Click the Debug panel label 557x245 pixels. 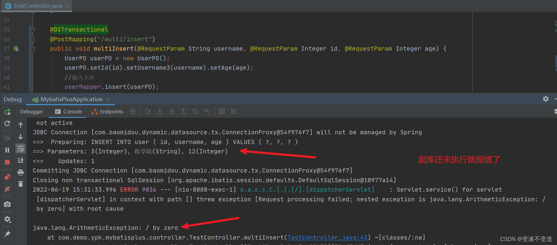tap(13, 99)
